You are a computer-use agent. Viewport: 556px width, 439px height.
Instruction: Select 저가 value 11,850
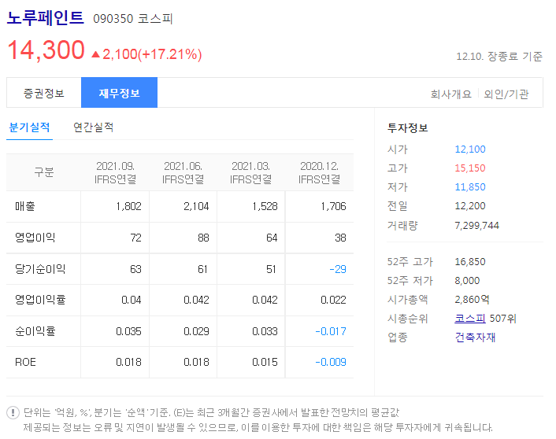tap(470, 186)
